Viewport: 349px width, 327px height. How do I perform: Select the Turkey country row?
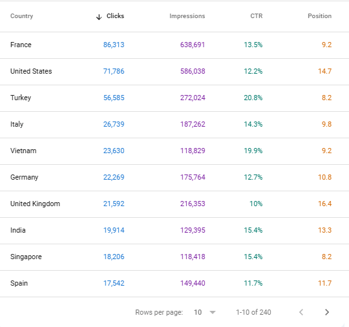(174, 98)
